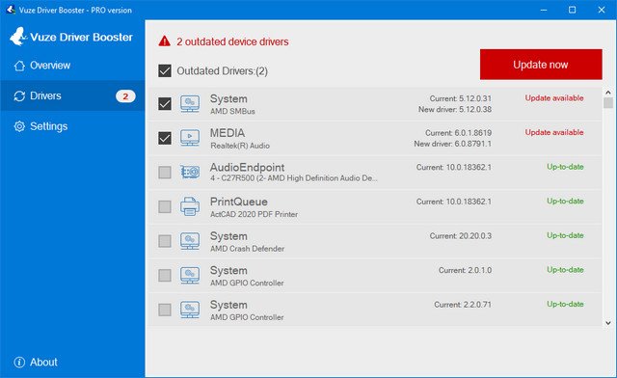This screenshot has width=617, height=378.
Task: Maximize the Vuze Driver Booster window
Action: pyautogui.click(x=573, y=10)
